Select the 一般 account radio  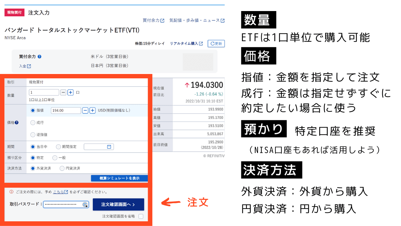55,158
